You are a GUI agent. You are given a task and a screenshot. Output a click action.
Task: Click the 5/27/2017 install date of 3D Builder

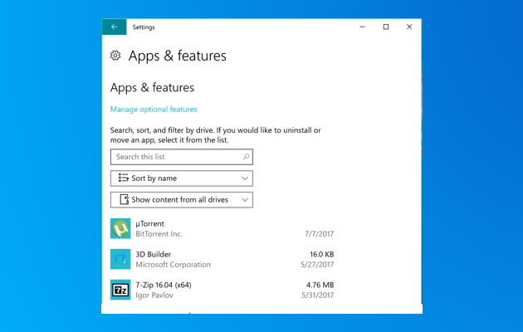[x=317, y=265]
